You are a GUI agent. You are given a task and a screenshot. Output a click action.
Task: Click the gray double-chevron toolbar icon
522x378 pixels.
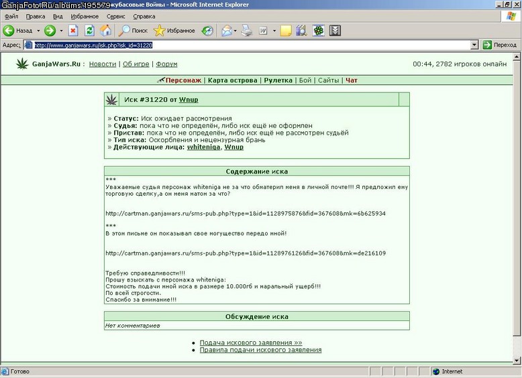coord(335,31)
